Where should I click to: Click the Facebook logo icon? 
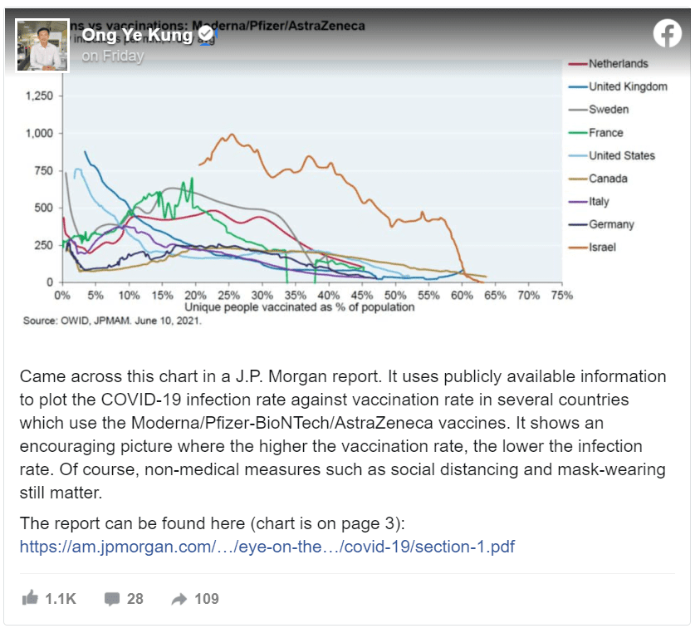point(667,34)
